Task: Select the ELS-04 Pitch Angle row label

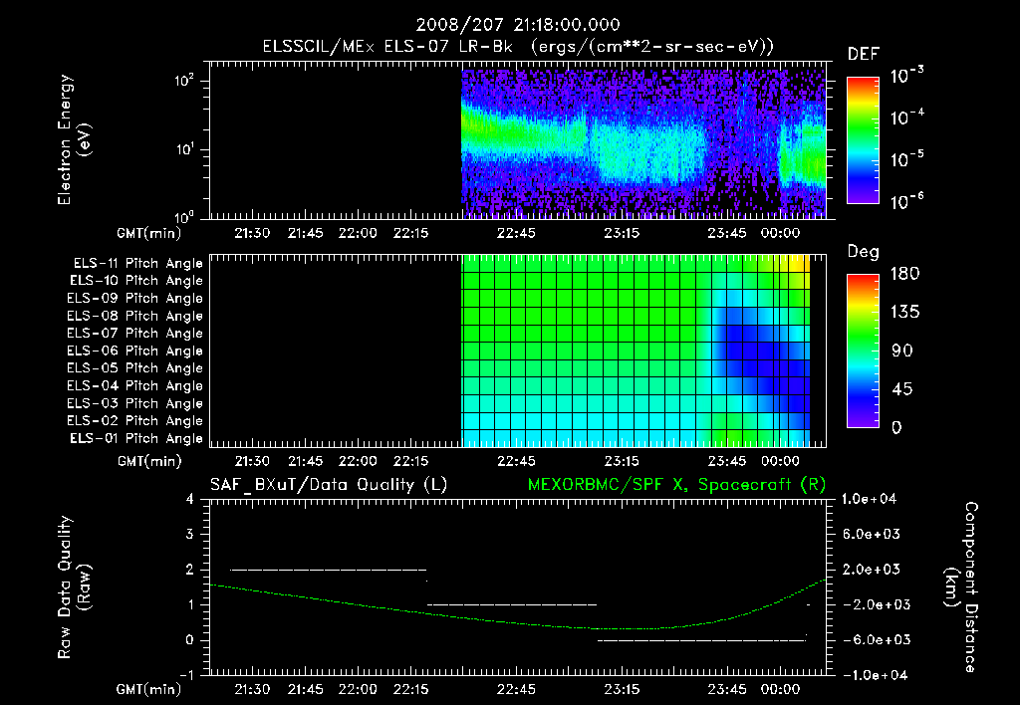Action: (134, 385)
